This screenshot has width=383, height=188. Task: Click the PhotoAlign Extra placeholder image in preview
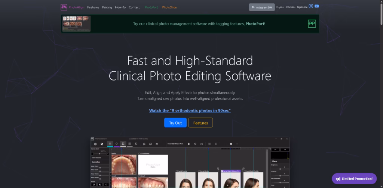(153, 164)
